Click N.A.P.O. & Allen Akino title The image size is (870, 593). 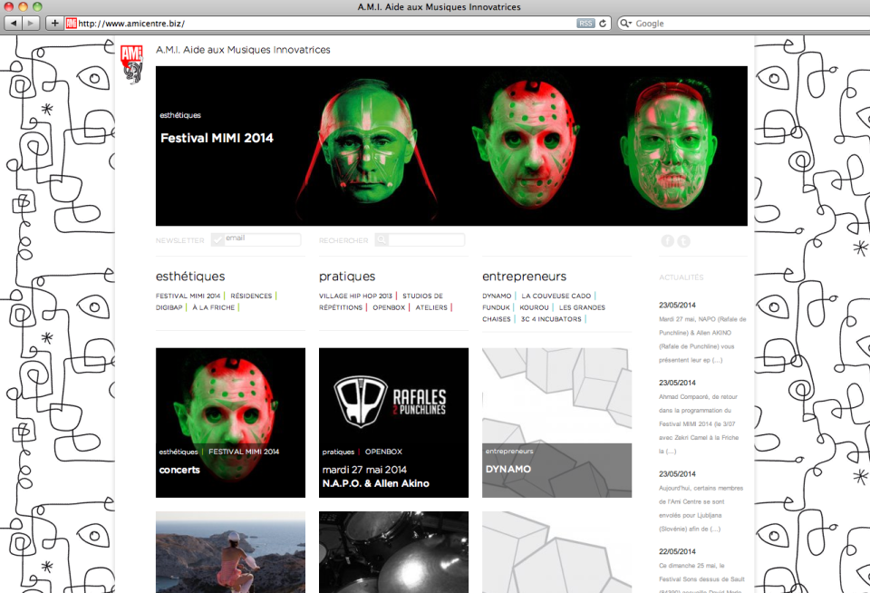[x=375, y=483]
